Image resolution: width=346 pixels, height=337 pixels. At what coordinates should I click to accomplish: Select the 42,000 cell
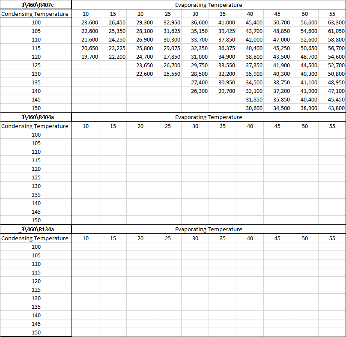click(250, 40)
